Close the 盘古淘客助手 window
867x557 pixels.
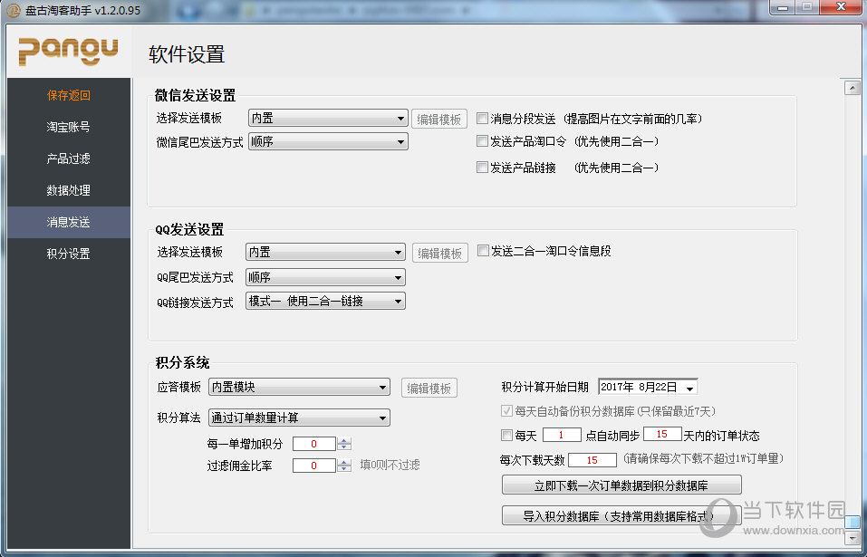coord(841,8)
